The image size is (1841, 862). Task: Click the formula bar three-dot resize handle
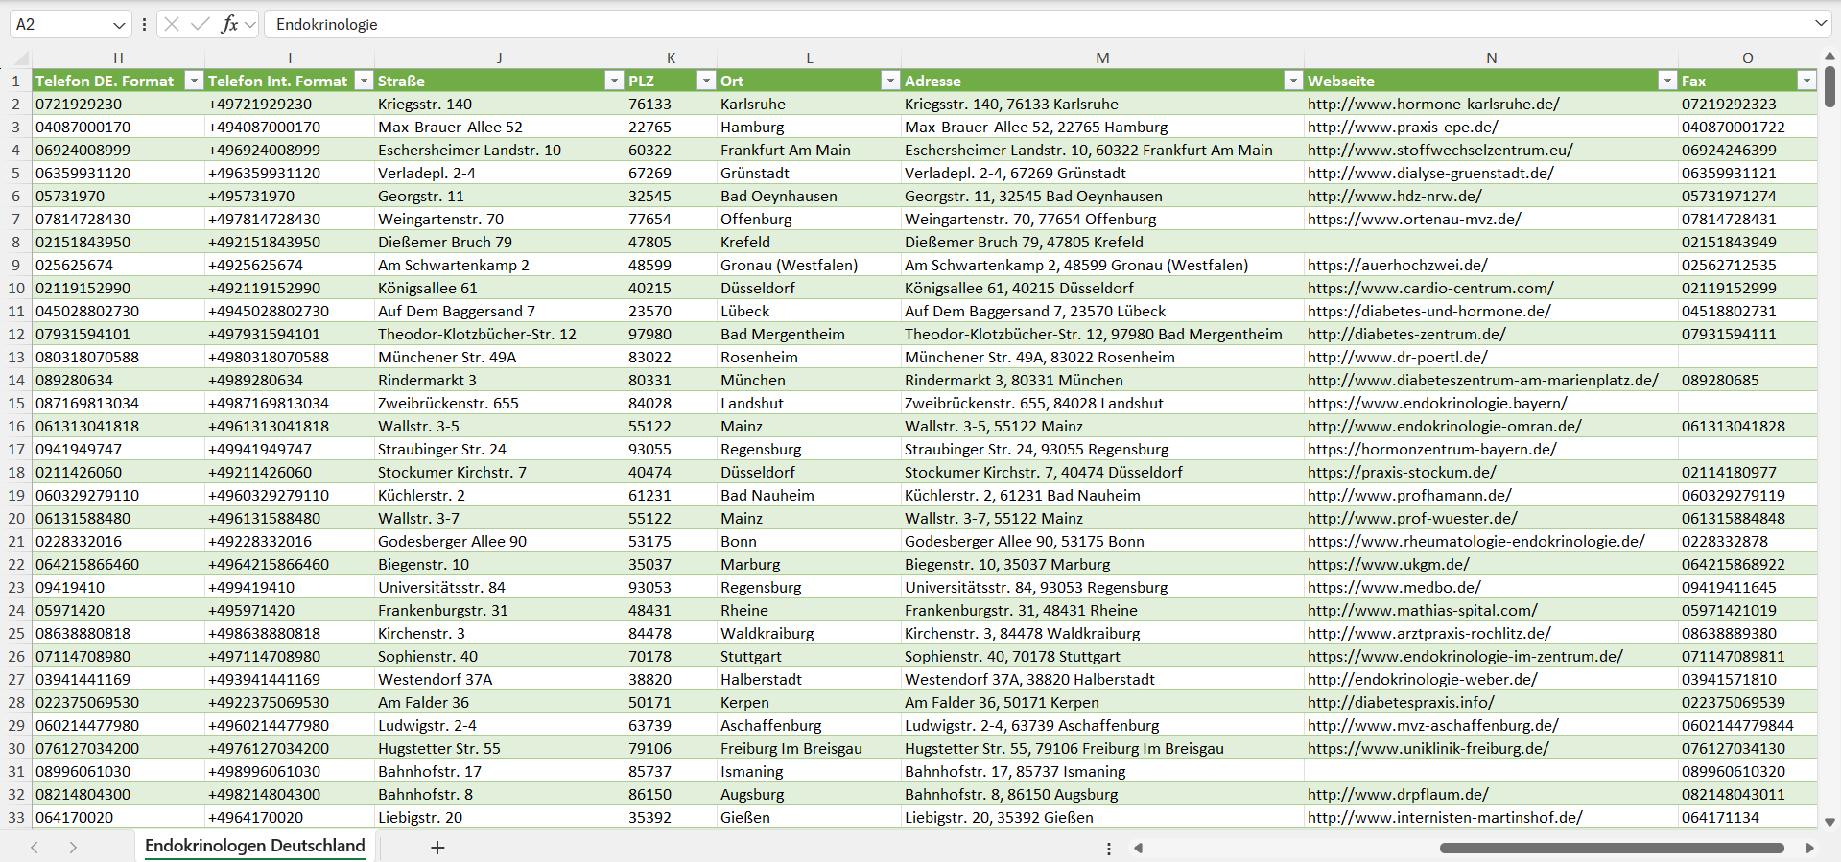coord(144,24)
